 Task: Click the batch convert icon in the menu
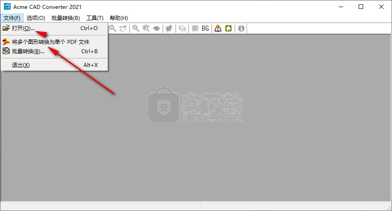[6, 51]
